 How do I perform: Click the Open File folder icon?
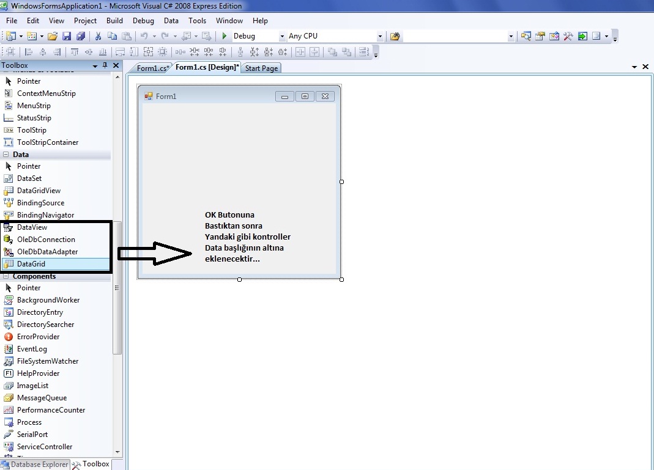(53, 37)
